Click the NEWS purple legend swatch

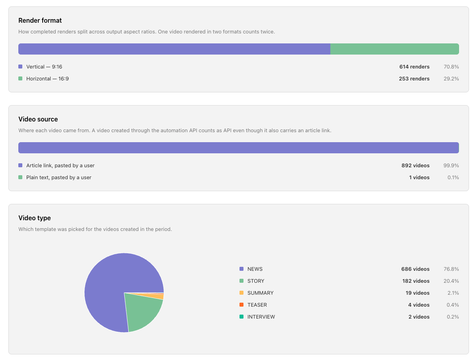pos(241,269)
